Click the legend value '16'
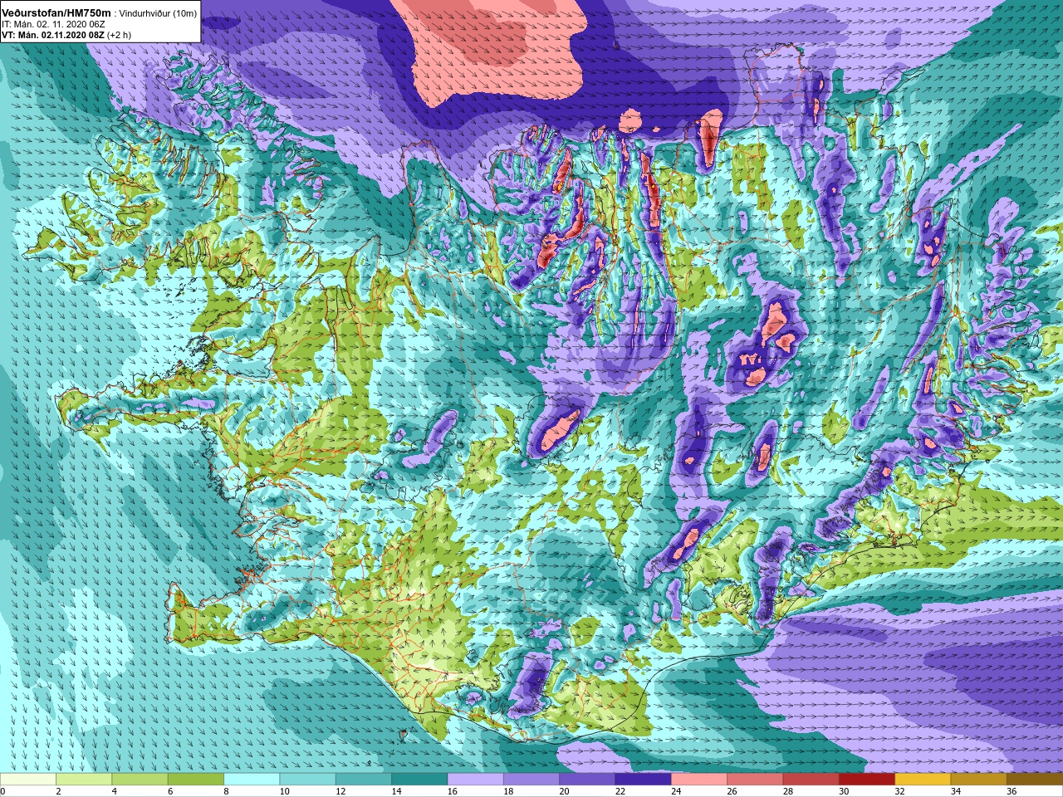Image resolution: width=1063 pixels, height=797 pixels. (x=452, y=791)
